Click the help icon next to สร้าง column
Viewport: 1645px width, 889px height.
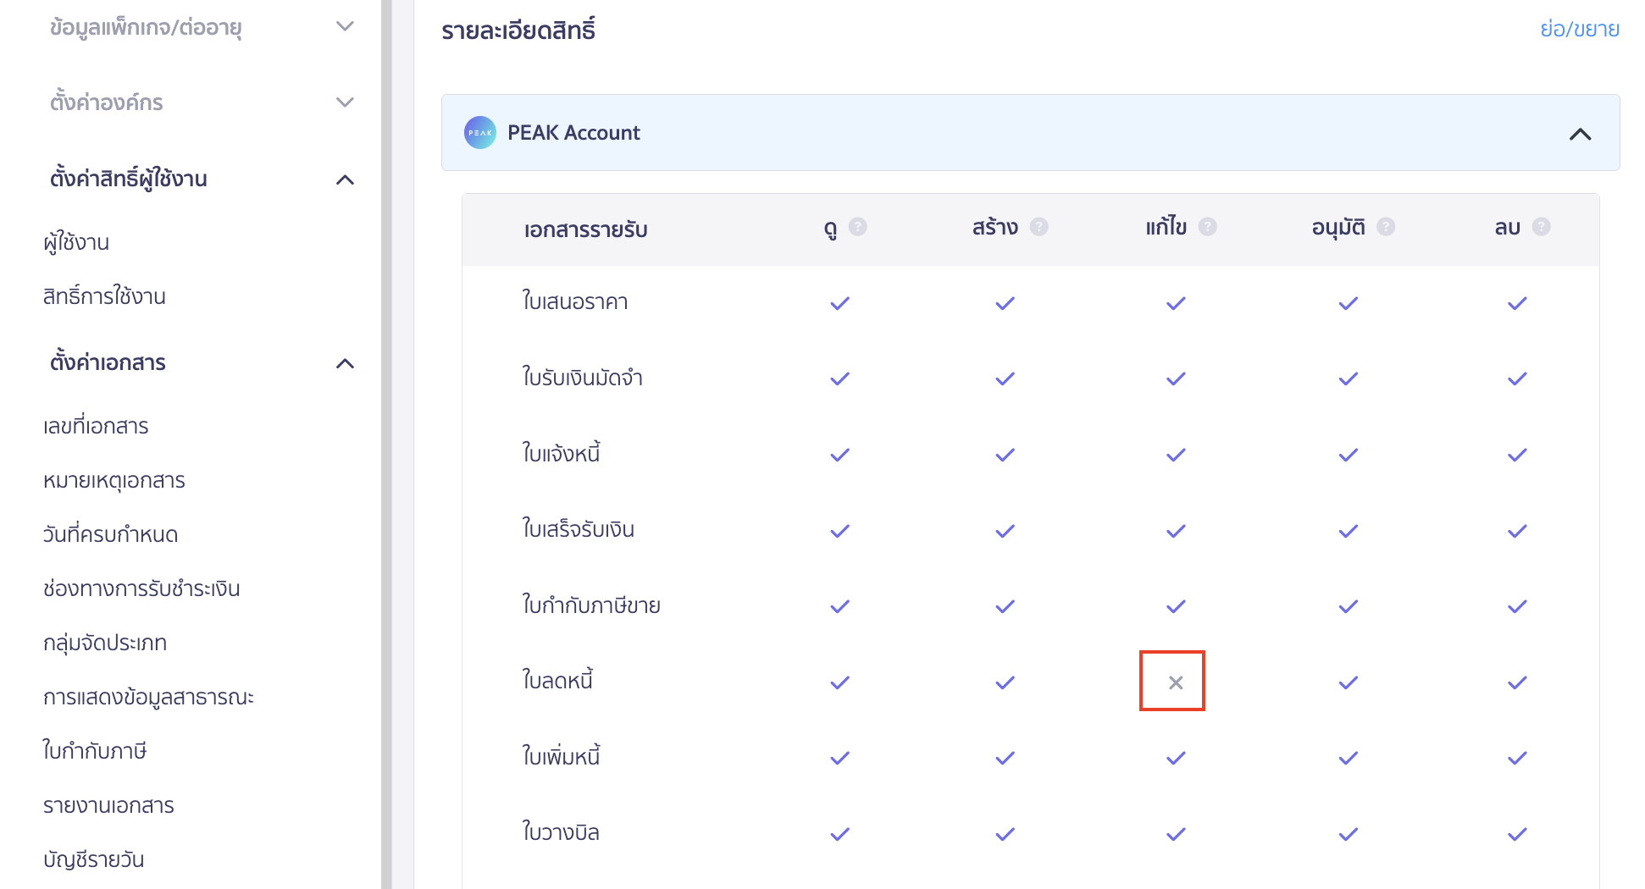point(1040,227)
